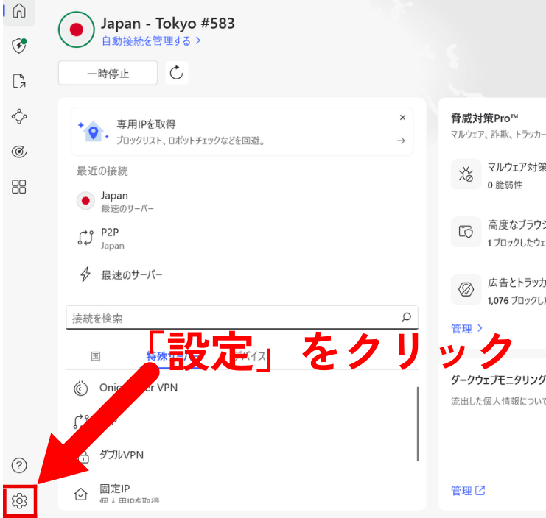Open Dark Web Monitor radar icon
This screenshot has height=518, width=546.
20,152
